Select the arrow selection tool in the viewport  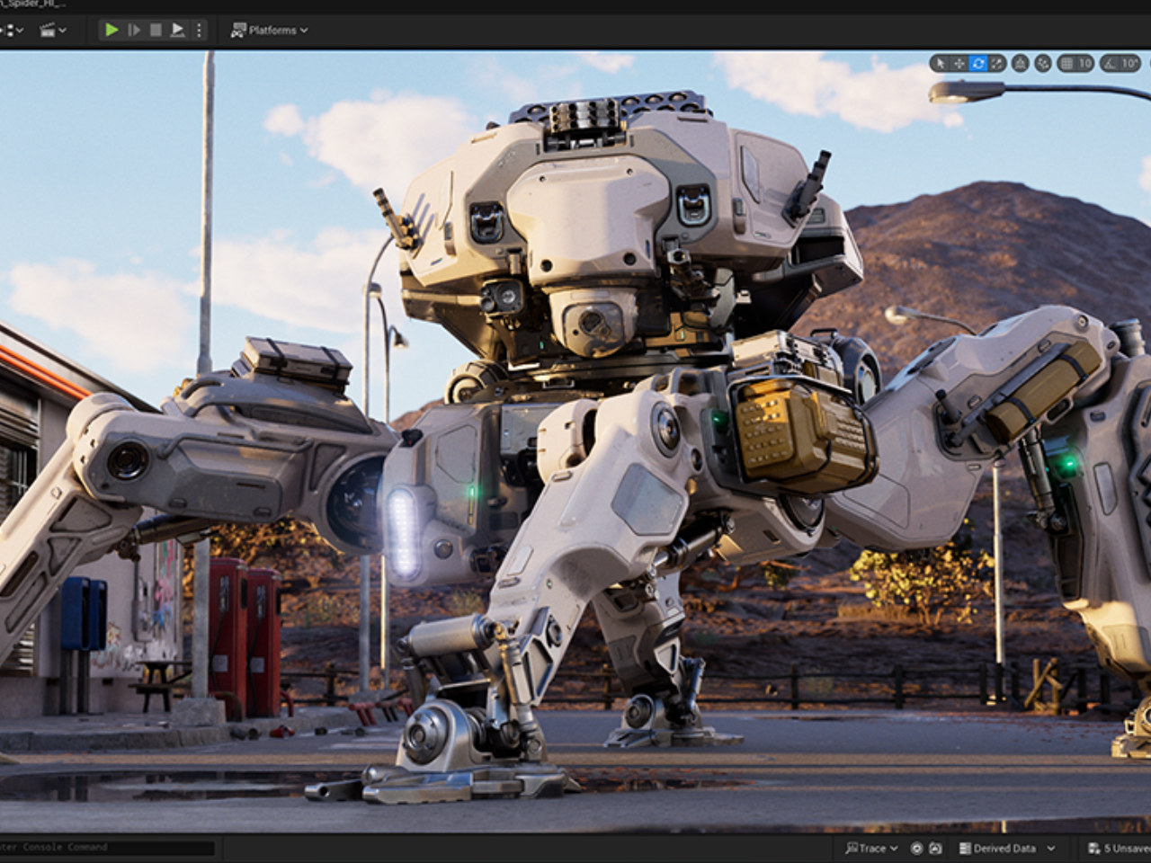(941, 64)
